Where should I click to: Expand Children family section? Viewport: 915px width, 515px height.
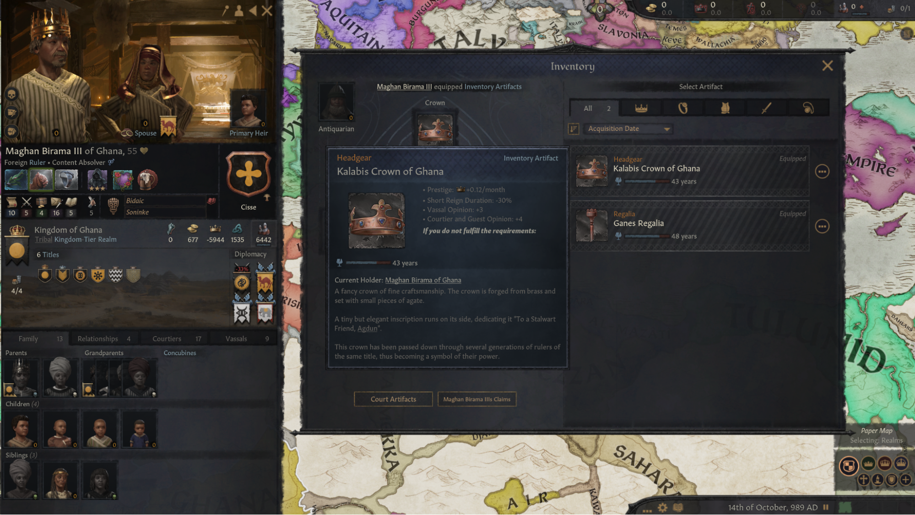22,404
